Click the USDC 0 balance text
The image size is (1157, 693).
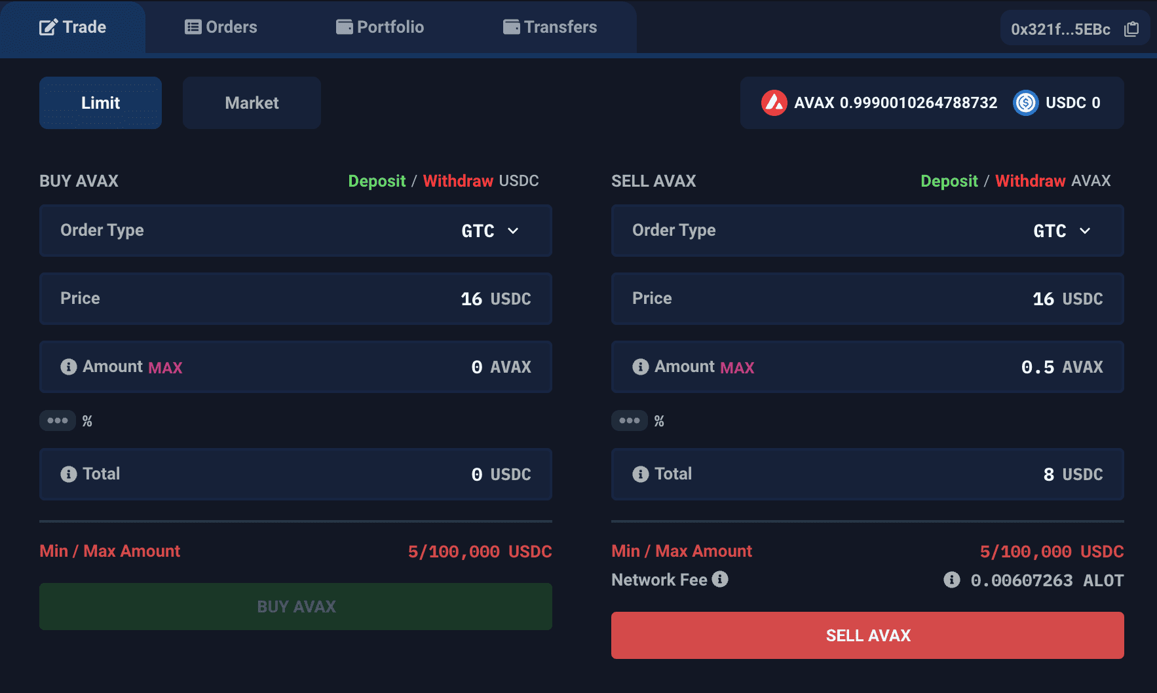point(1072,103)
